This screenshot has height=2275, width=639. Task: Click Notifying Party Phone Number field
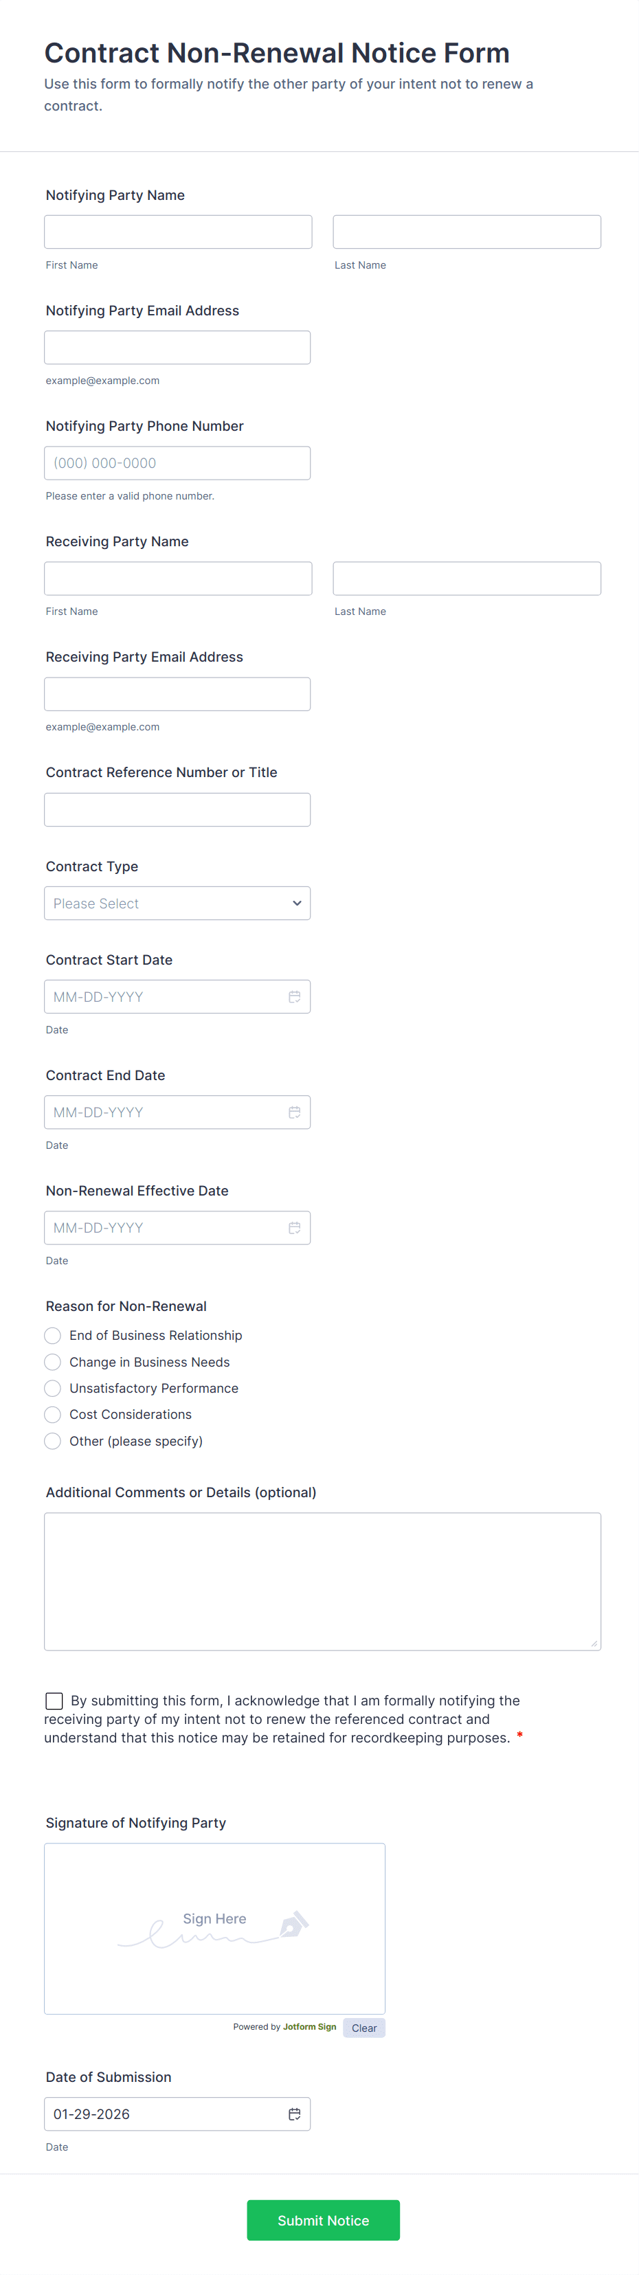[177, 463]
